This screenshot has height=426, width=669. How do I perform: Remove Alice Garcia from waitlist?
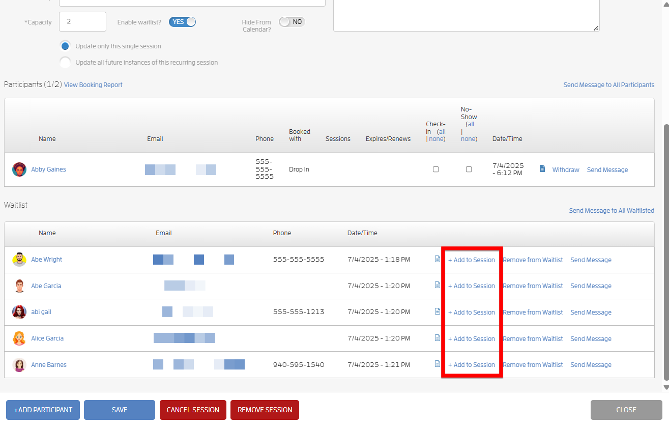click(x=533, y=339)
